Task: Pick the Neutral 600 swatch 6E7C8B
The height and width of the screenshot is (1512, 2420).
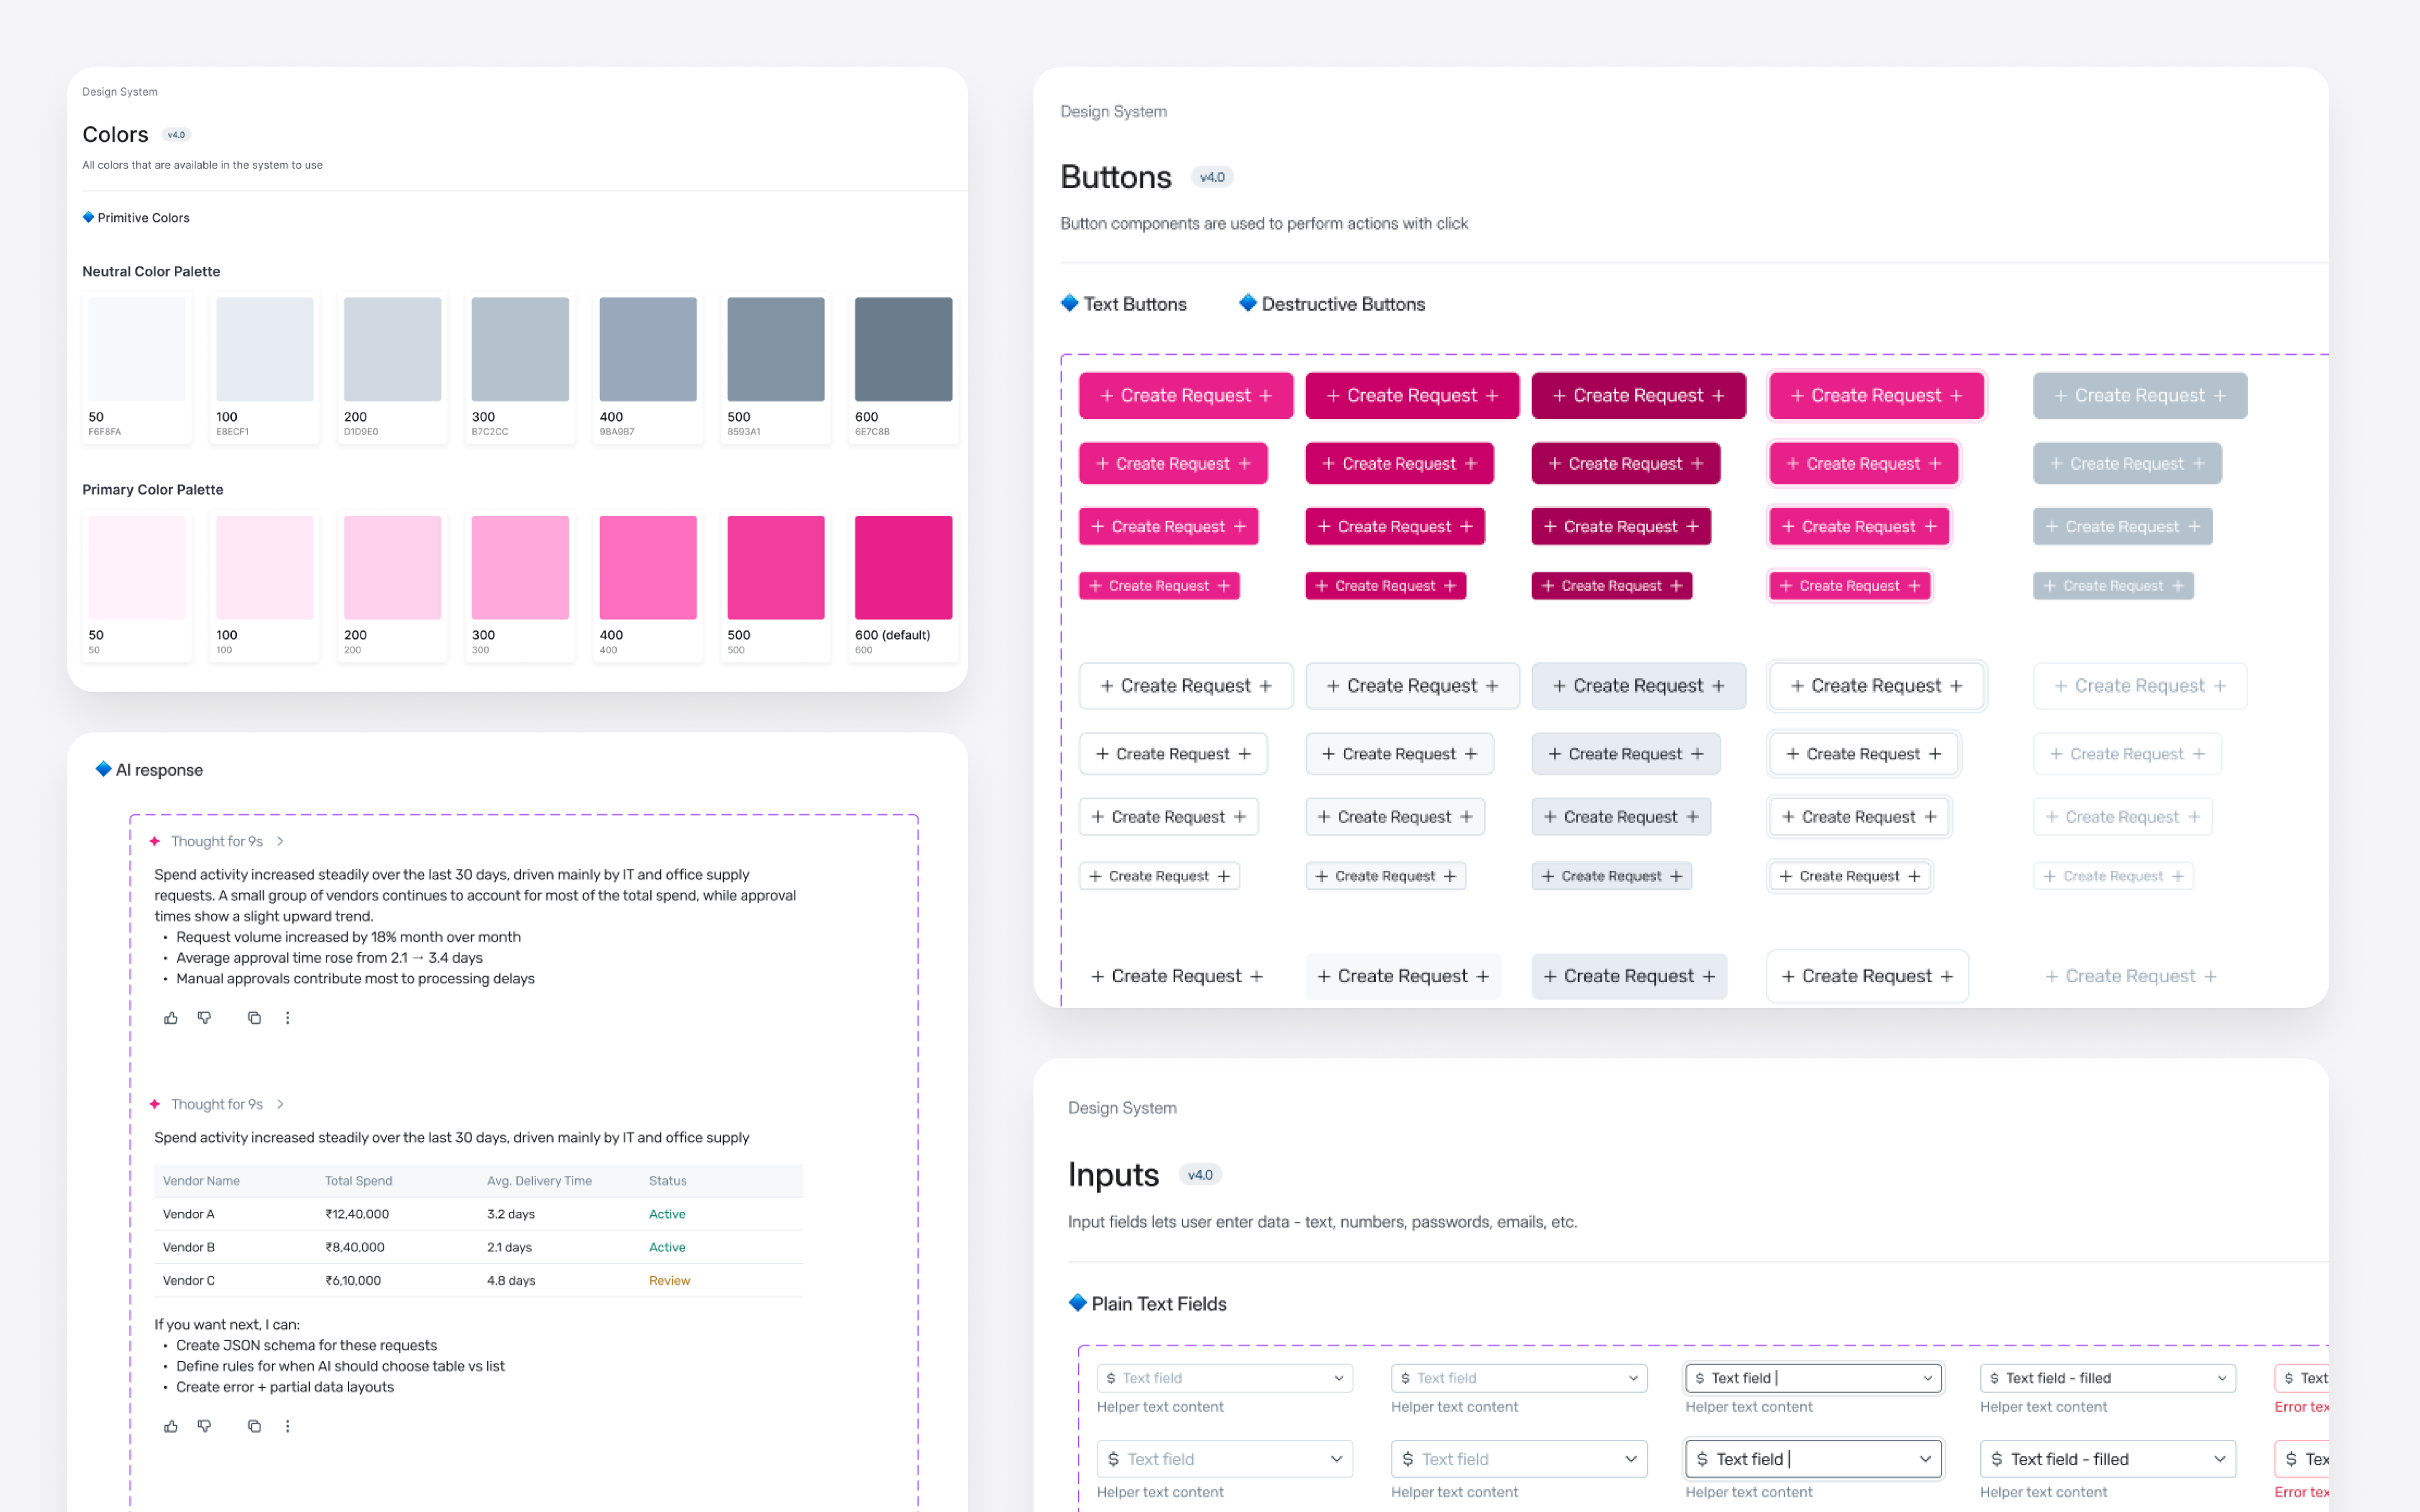Action: click(x=903, y=349)
